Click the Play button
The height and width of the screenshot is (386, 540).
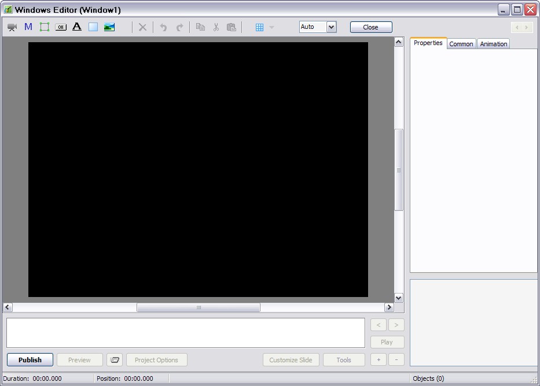click(387, 342)
